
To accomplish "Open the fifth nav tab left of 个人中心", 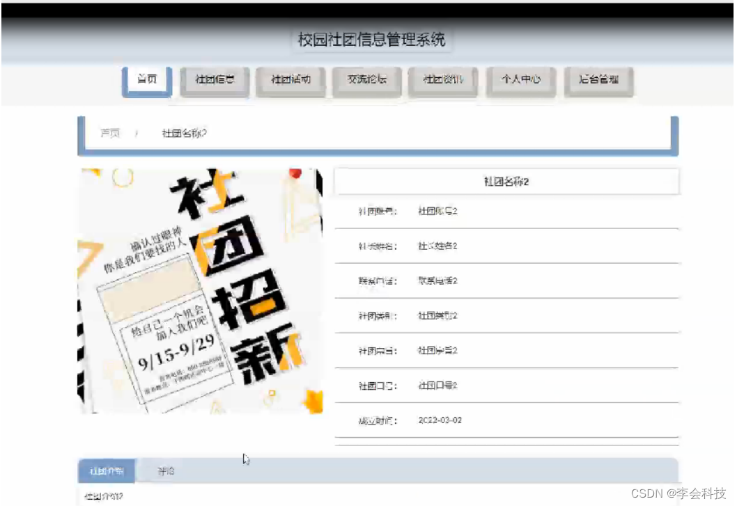I will 443,81.
